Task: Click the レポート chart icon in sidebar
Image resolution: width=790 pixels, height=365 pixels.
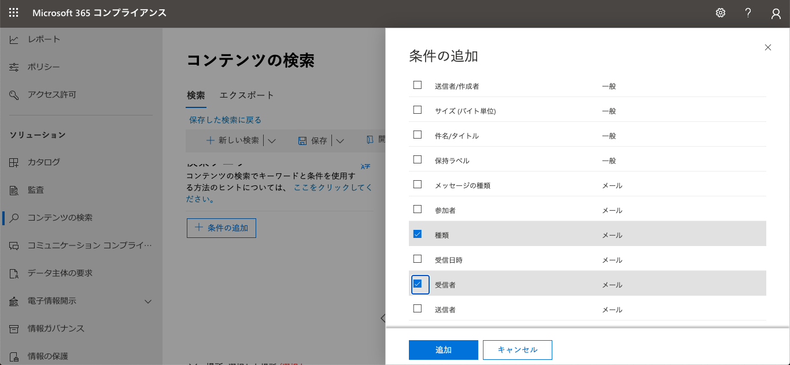Action: (14, 39)
